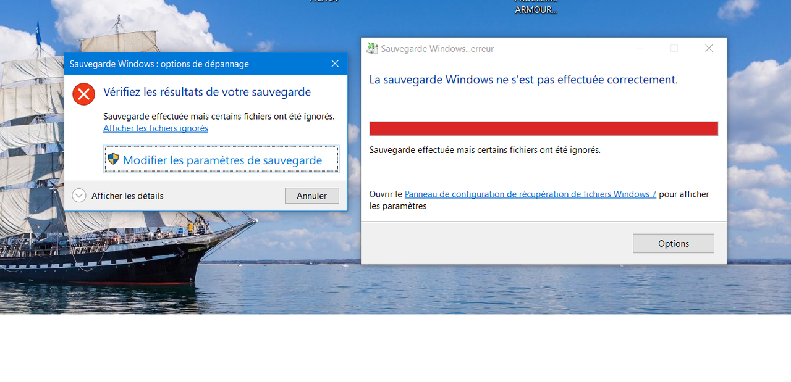Viewport: 791px width, 382px height.
Task: Click the Annuler button
Action: click(311, 196)
